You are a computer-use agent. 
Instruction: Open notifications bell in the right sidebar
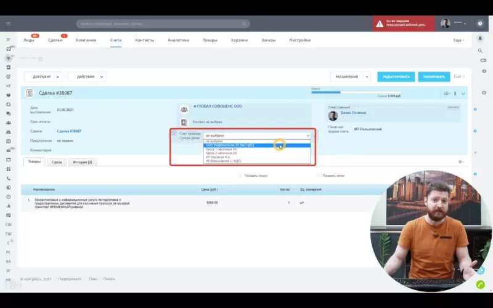click(x=480, y=38)
